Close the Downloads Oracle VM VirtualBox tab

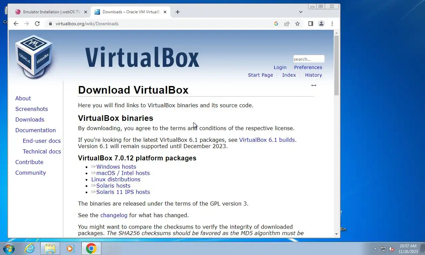165,12
